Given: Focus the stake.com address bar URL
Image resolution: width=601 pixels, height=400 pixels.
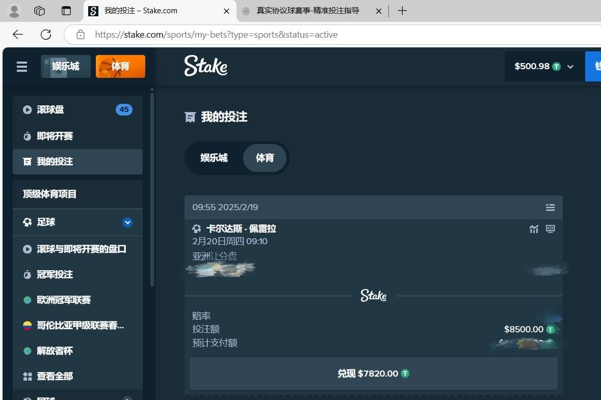Looking at the screenshot, I should click(216, 35).
